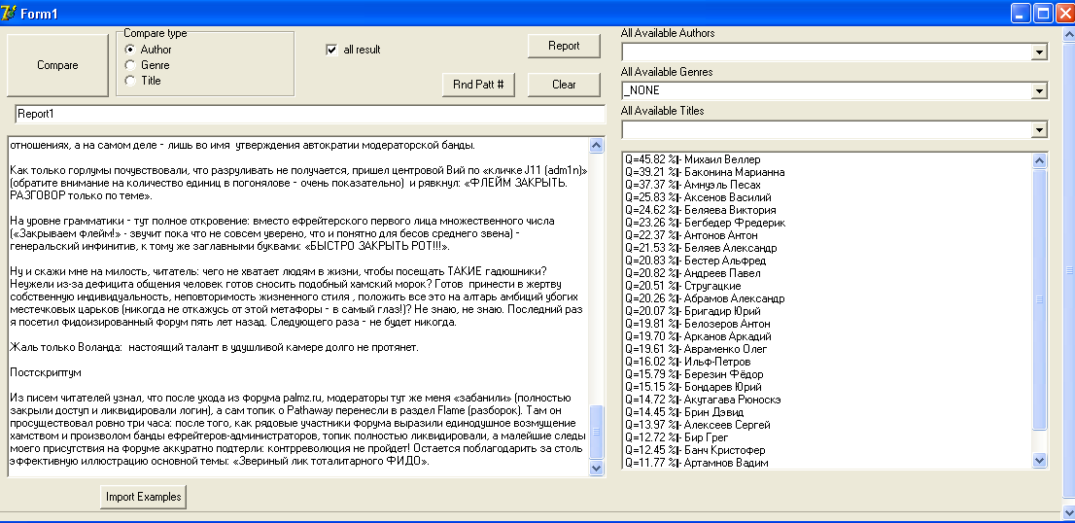
Task: Maximize the Form1 window
Action: tap(1043, 13)
